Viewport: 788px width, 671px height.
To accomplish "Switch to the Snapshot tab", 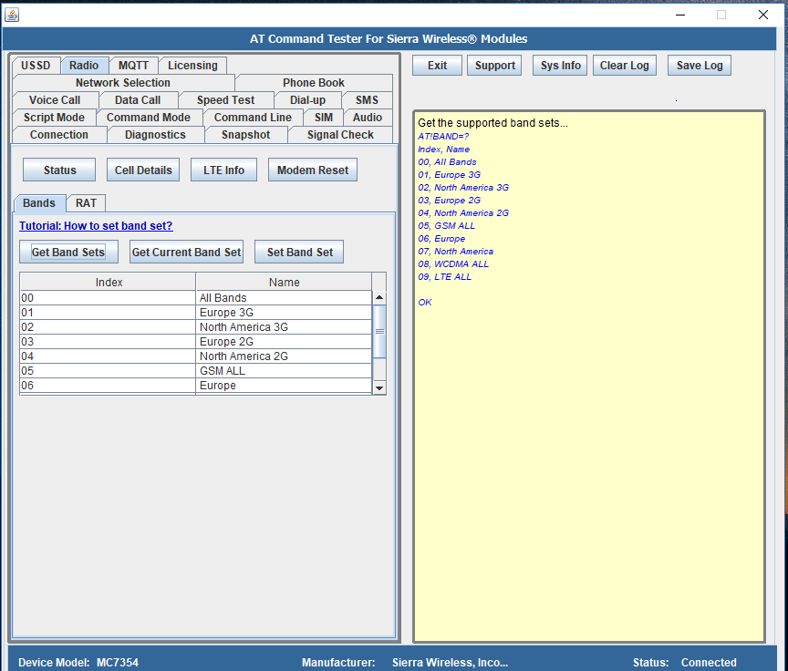I will pyautogui.click(x=245, y=135).
